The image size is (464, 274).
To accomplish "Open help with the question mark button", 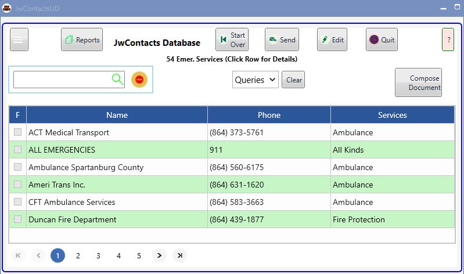I will click(448, 39).
